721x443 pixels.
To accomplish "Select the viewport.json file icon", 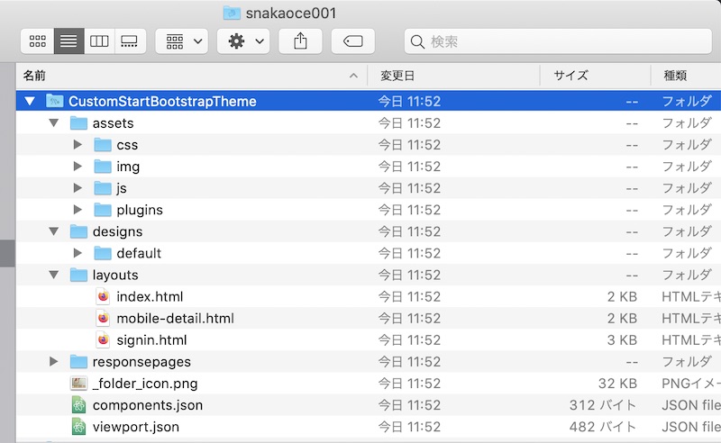I will (x=78, y=426).
